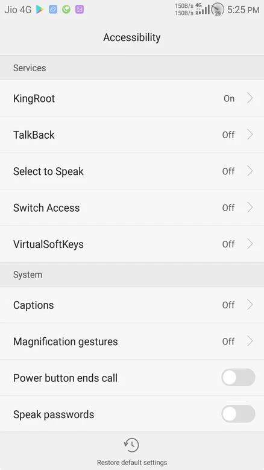Open TalkBack chevron arrow

pos(250,135)
